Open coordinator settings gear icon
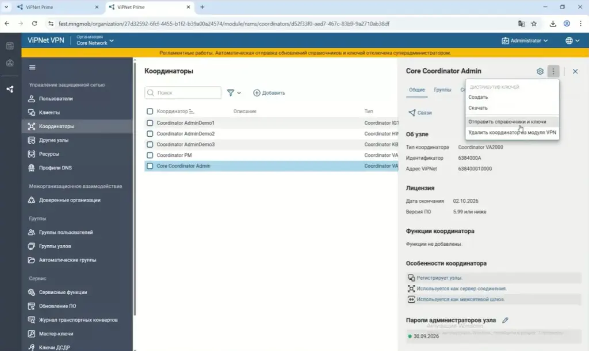The height and width of the screenshot is (351, 589). [540, 71]
